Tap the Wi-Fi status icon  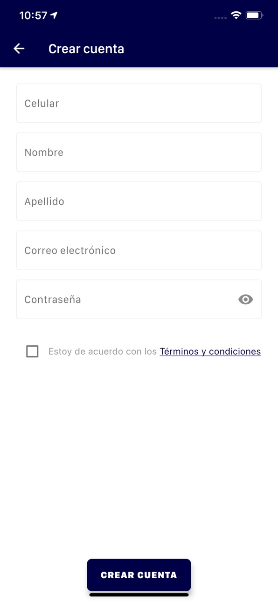click(236, 15)
